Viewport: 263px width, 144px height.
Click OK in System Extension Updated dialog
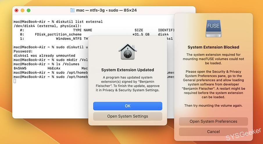coord(128,106)
